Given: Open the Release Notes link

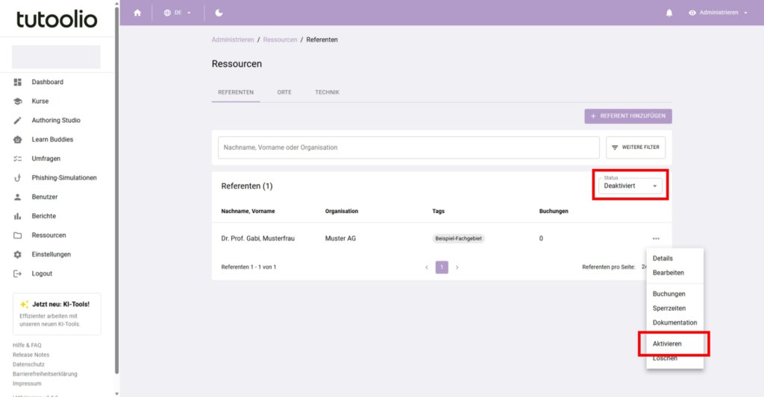Looking at the screenshot, I should pos(31,355).
